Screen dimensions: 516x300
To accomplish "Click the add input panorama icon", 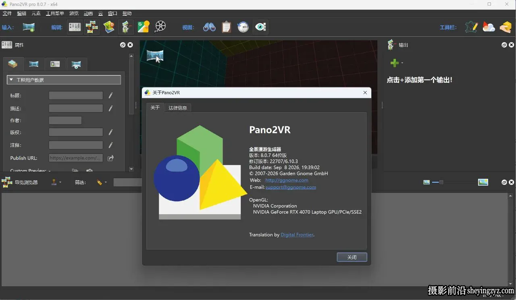I will click(29, 27).
